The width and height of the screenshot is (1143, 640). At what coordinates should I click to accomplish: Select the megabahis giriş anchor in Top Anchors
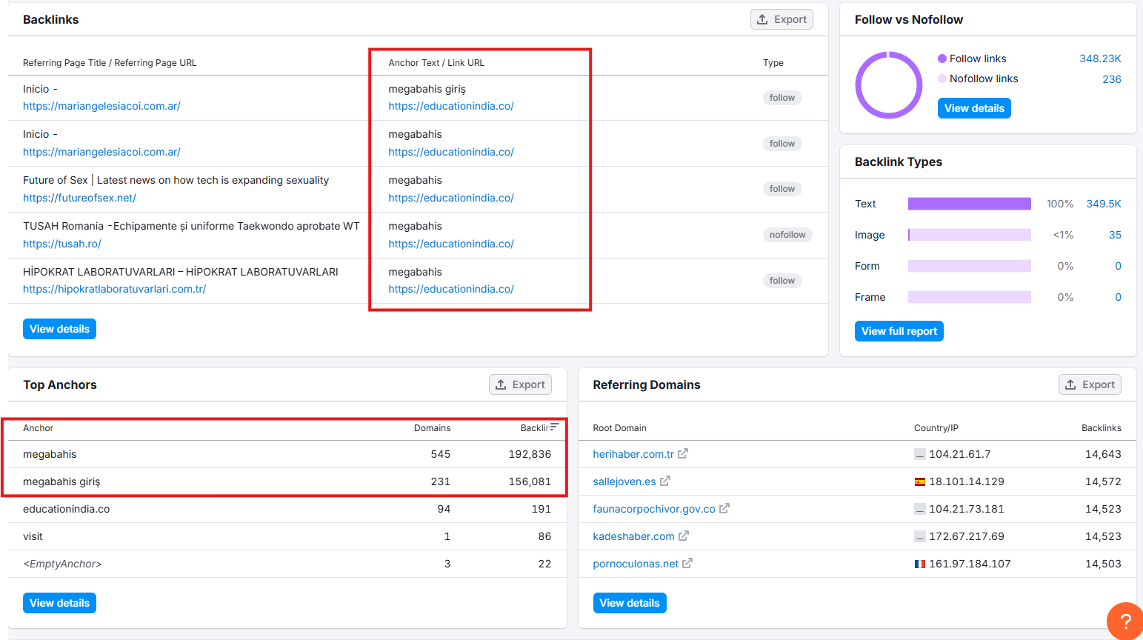click(x=61, y=481)
